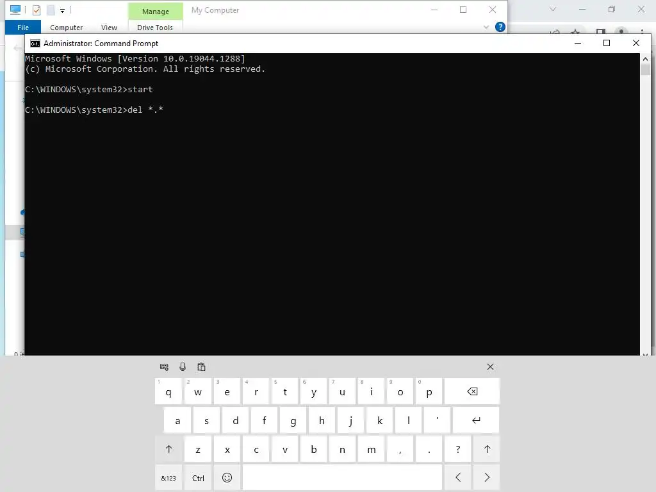
Task: Tap the backspace key on keyboard
Action: point(472,391)
